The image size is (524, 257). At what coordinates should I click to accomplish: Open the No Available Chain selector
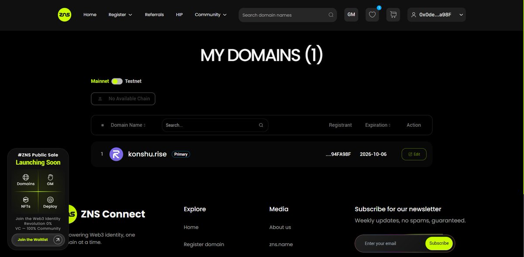[123, 98]
